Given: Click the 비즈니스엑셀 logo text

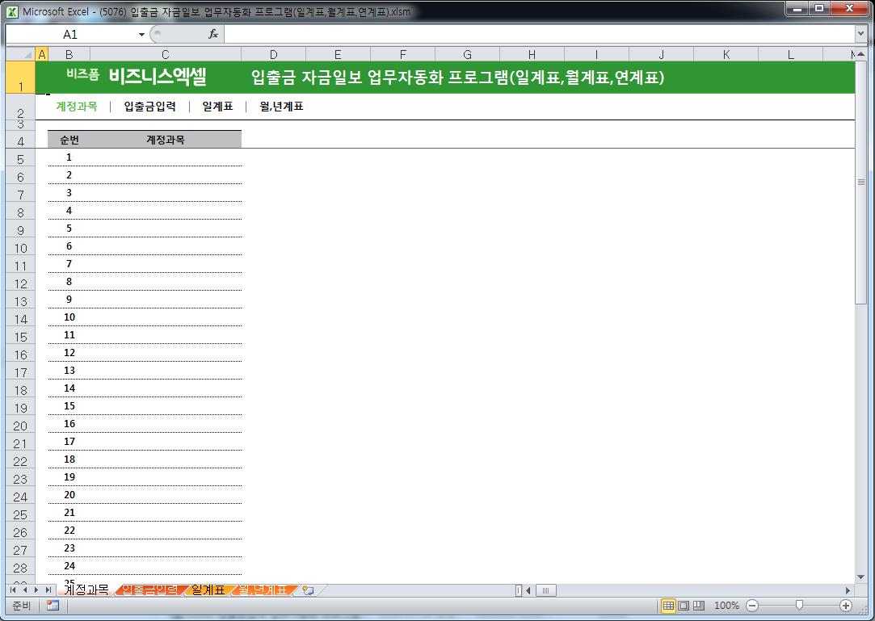Looking at the screenshot, I should pos(158,76).
